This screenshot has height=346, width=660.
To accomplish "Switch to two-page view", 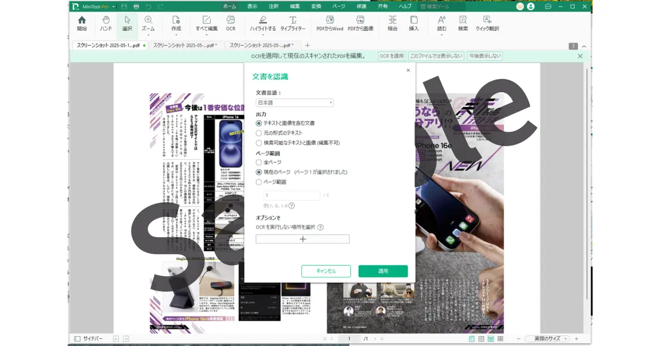I will click(481, 339).
